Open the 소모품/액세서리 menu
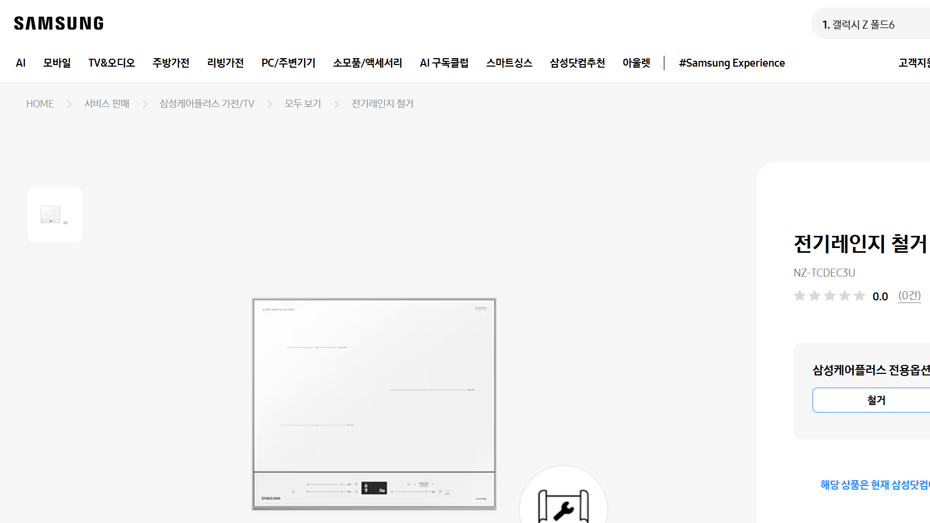This screenshot has height=523, width=930. 368,63
